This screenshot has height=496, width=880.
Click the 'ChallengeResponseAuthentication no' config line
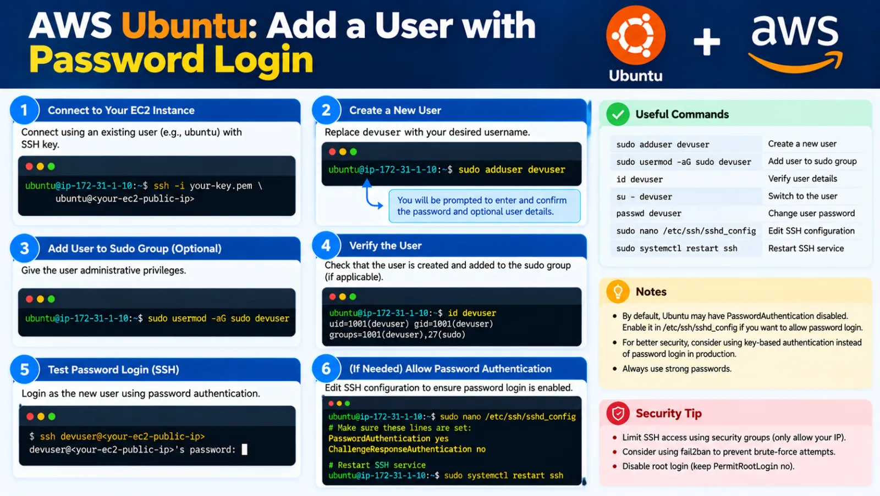pos(407,449)
